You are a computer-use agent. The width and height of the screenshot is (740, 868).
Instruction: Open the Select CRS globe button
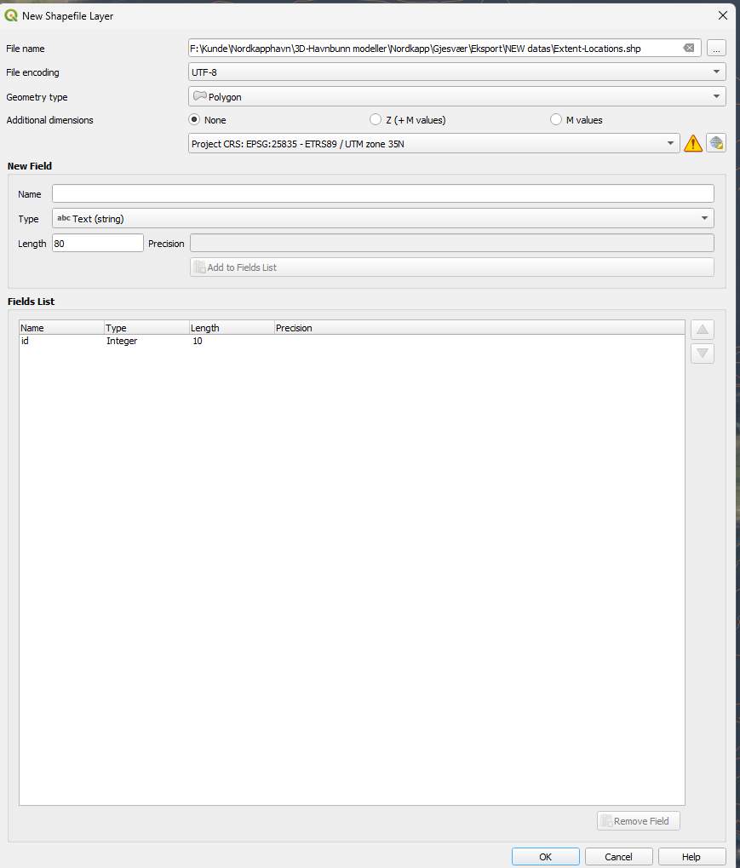pyautogui.click(x=716, y=143)
